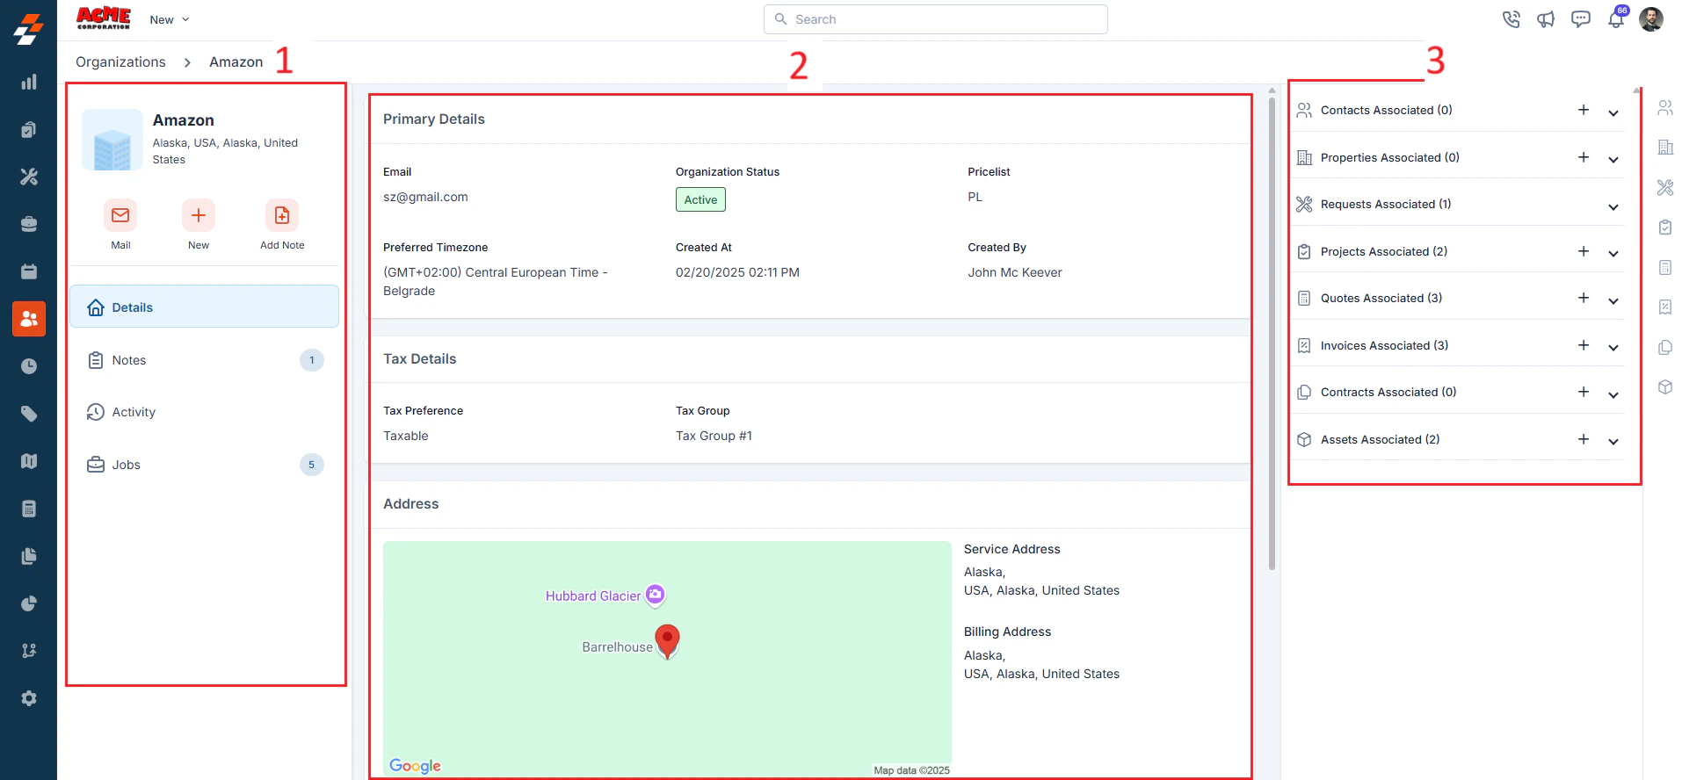
Task: Open the calculator sidebar icon
Action: (29, 509)
